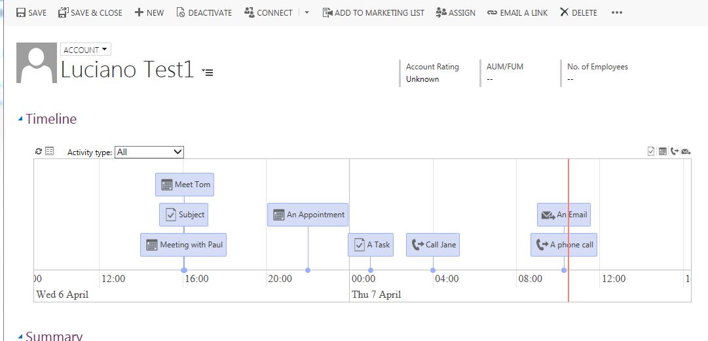
Task: Open the record navigation list icon
Action: (x=208, y=72)
